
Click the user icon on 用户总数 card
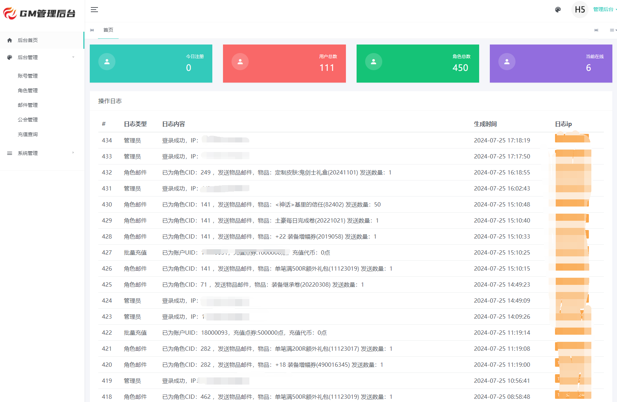(240, 62)
